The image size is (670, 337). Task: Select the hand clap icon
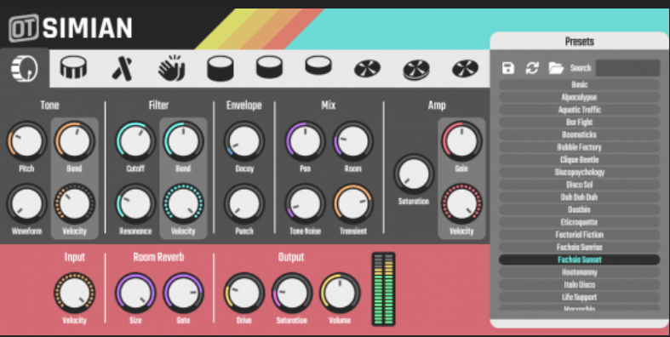pos(171,68)
